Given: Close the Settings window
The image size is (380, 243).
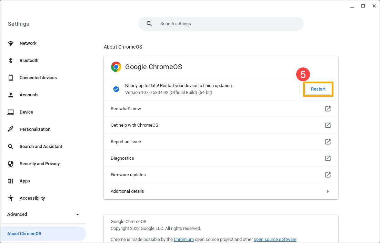Looking at the screenshot, I should (374, 6).
